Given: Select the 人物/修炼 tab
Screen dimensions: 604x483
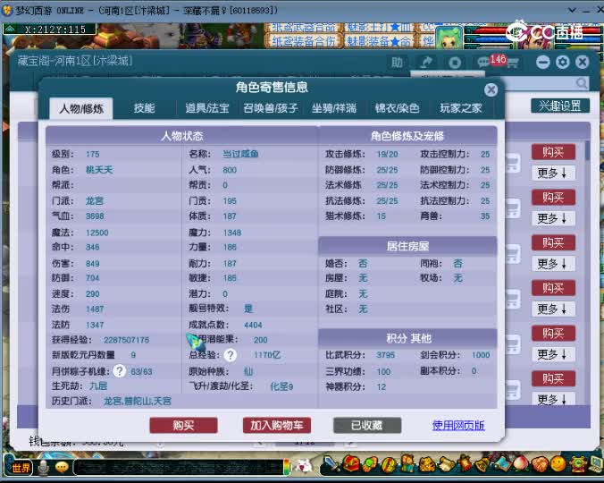Looking at the screenshot, I should tap(81, 109).
